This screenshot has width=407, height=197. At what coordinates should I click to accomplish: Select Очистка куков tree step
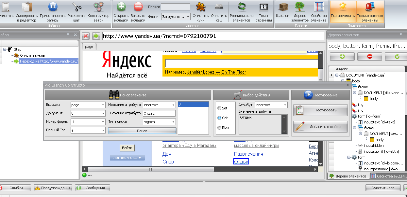pos(32,55)
